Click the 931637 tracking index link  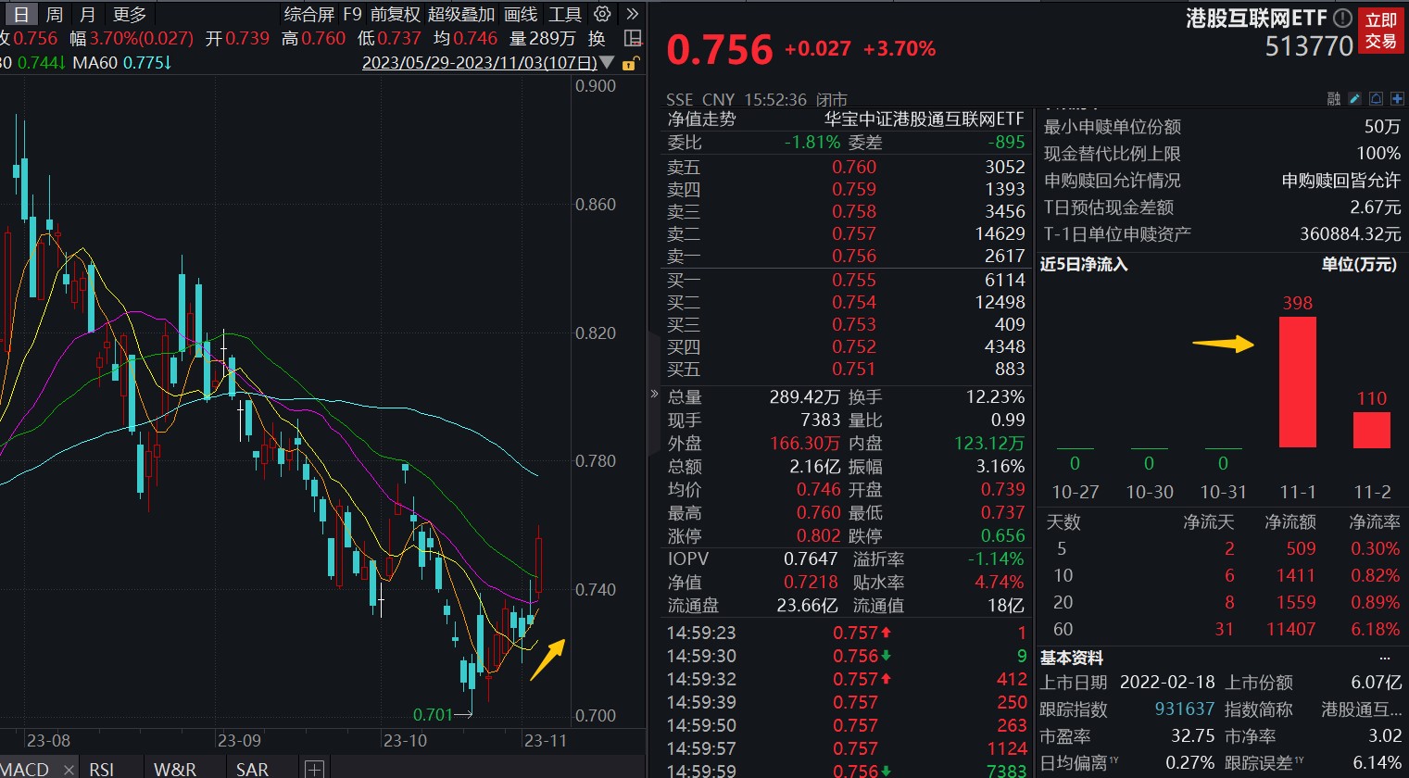1184,709
